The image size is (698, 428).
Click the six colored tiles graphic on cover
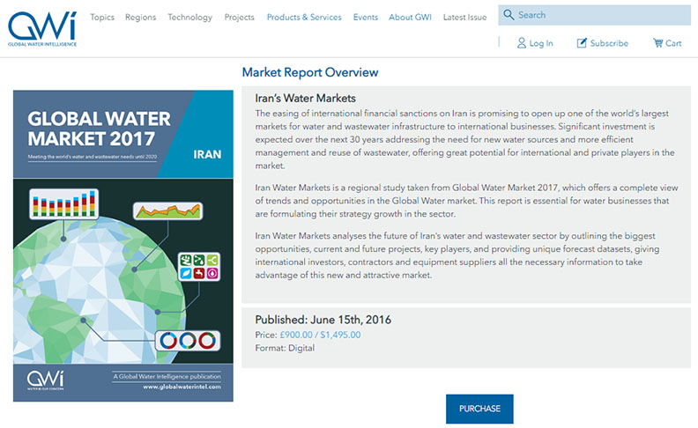pos(199,267)
